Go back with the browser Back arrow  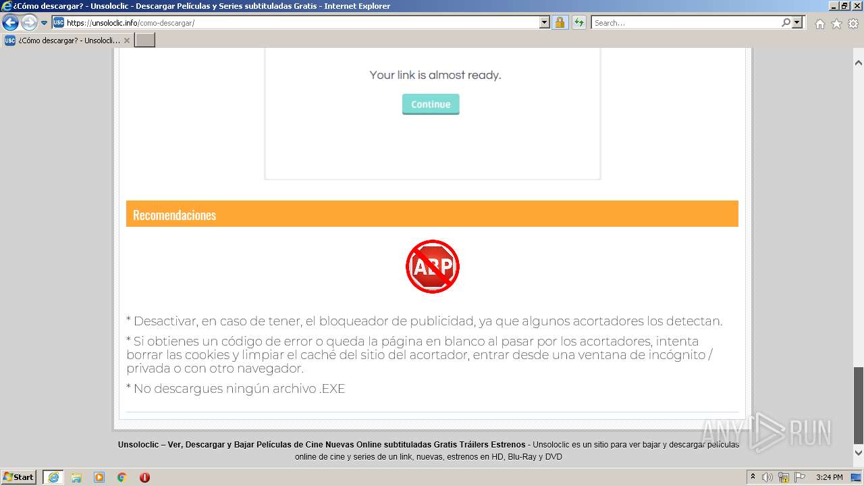coord(10,23)
